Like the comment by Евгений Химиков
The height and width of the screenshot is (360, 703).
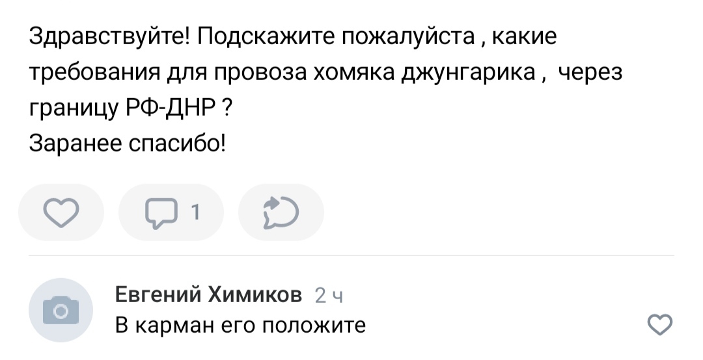tap(661, 324)
